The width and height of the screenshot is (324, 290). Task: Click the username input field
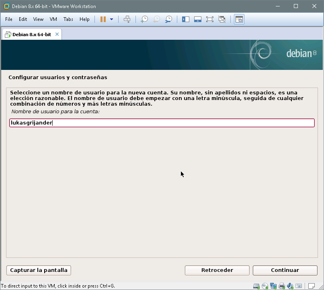tap(162, 123)
